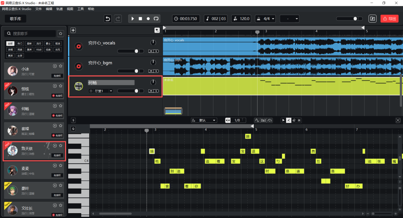The image size is (403, 218).
Task: Open the 轨道 menu
Action: (x=59, y=9)
